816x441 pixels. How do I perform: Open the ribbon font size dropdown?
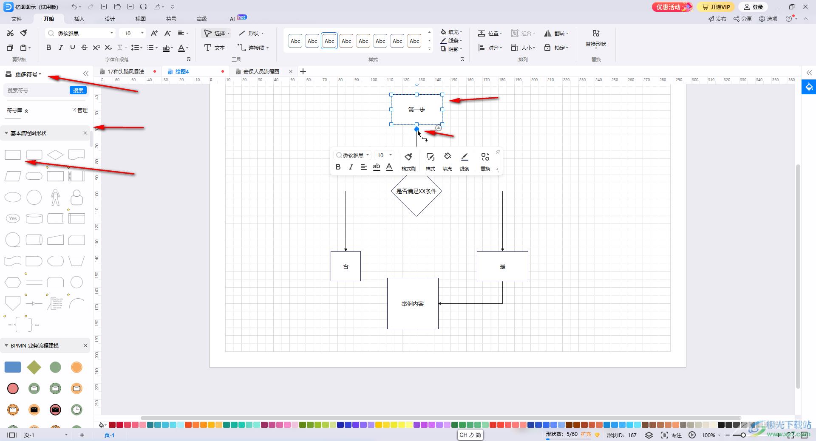(142, 33)
